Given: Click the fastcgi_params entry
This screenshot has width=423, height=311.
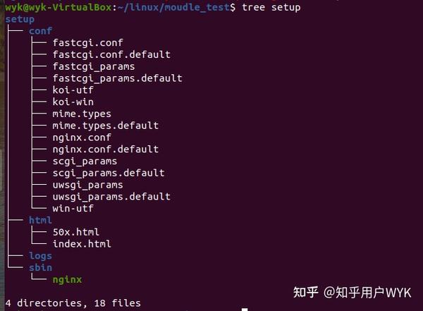Looking at the screenshot, I should (x=94, y=66).
